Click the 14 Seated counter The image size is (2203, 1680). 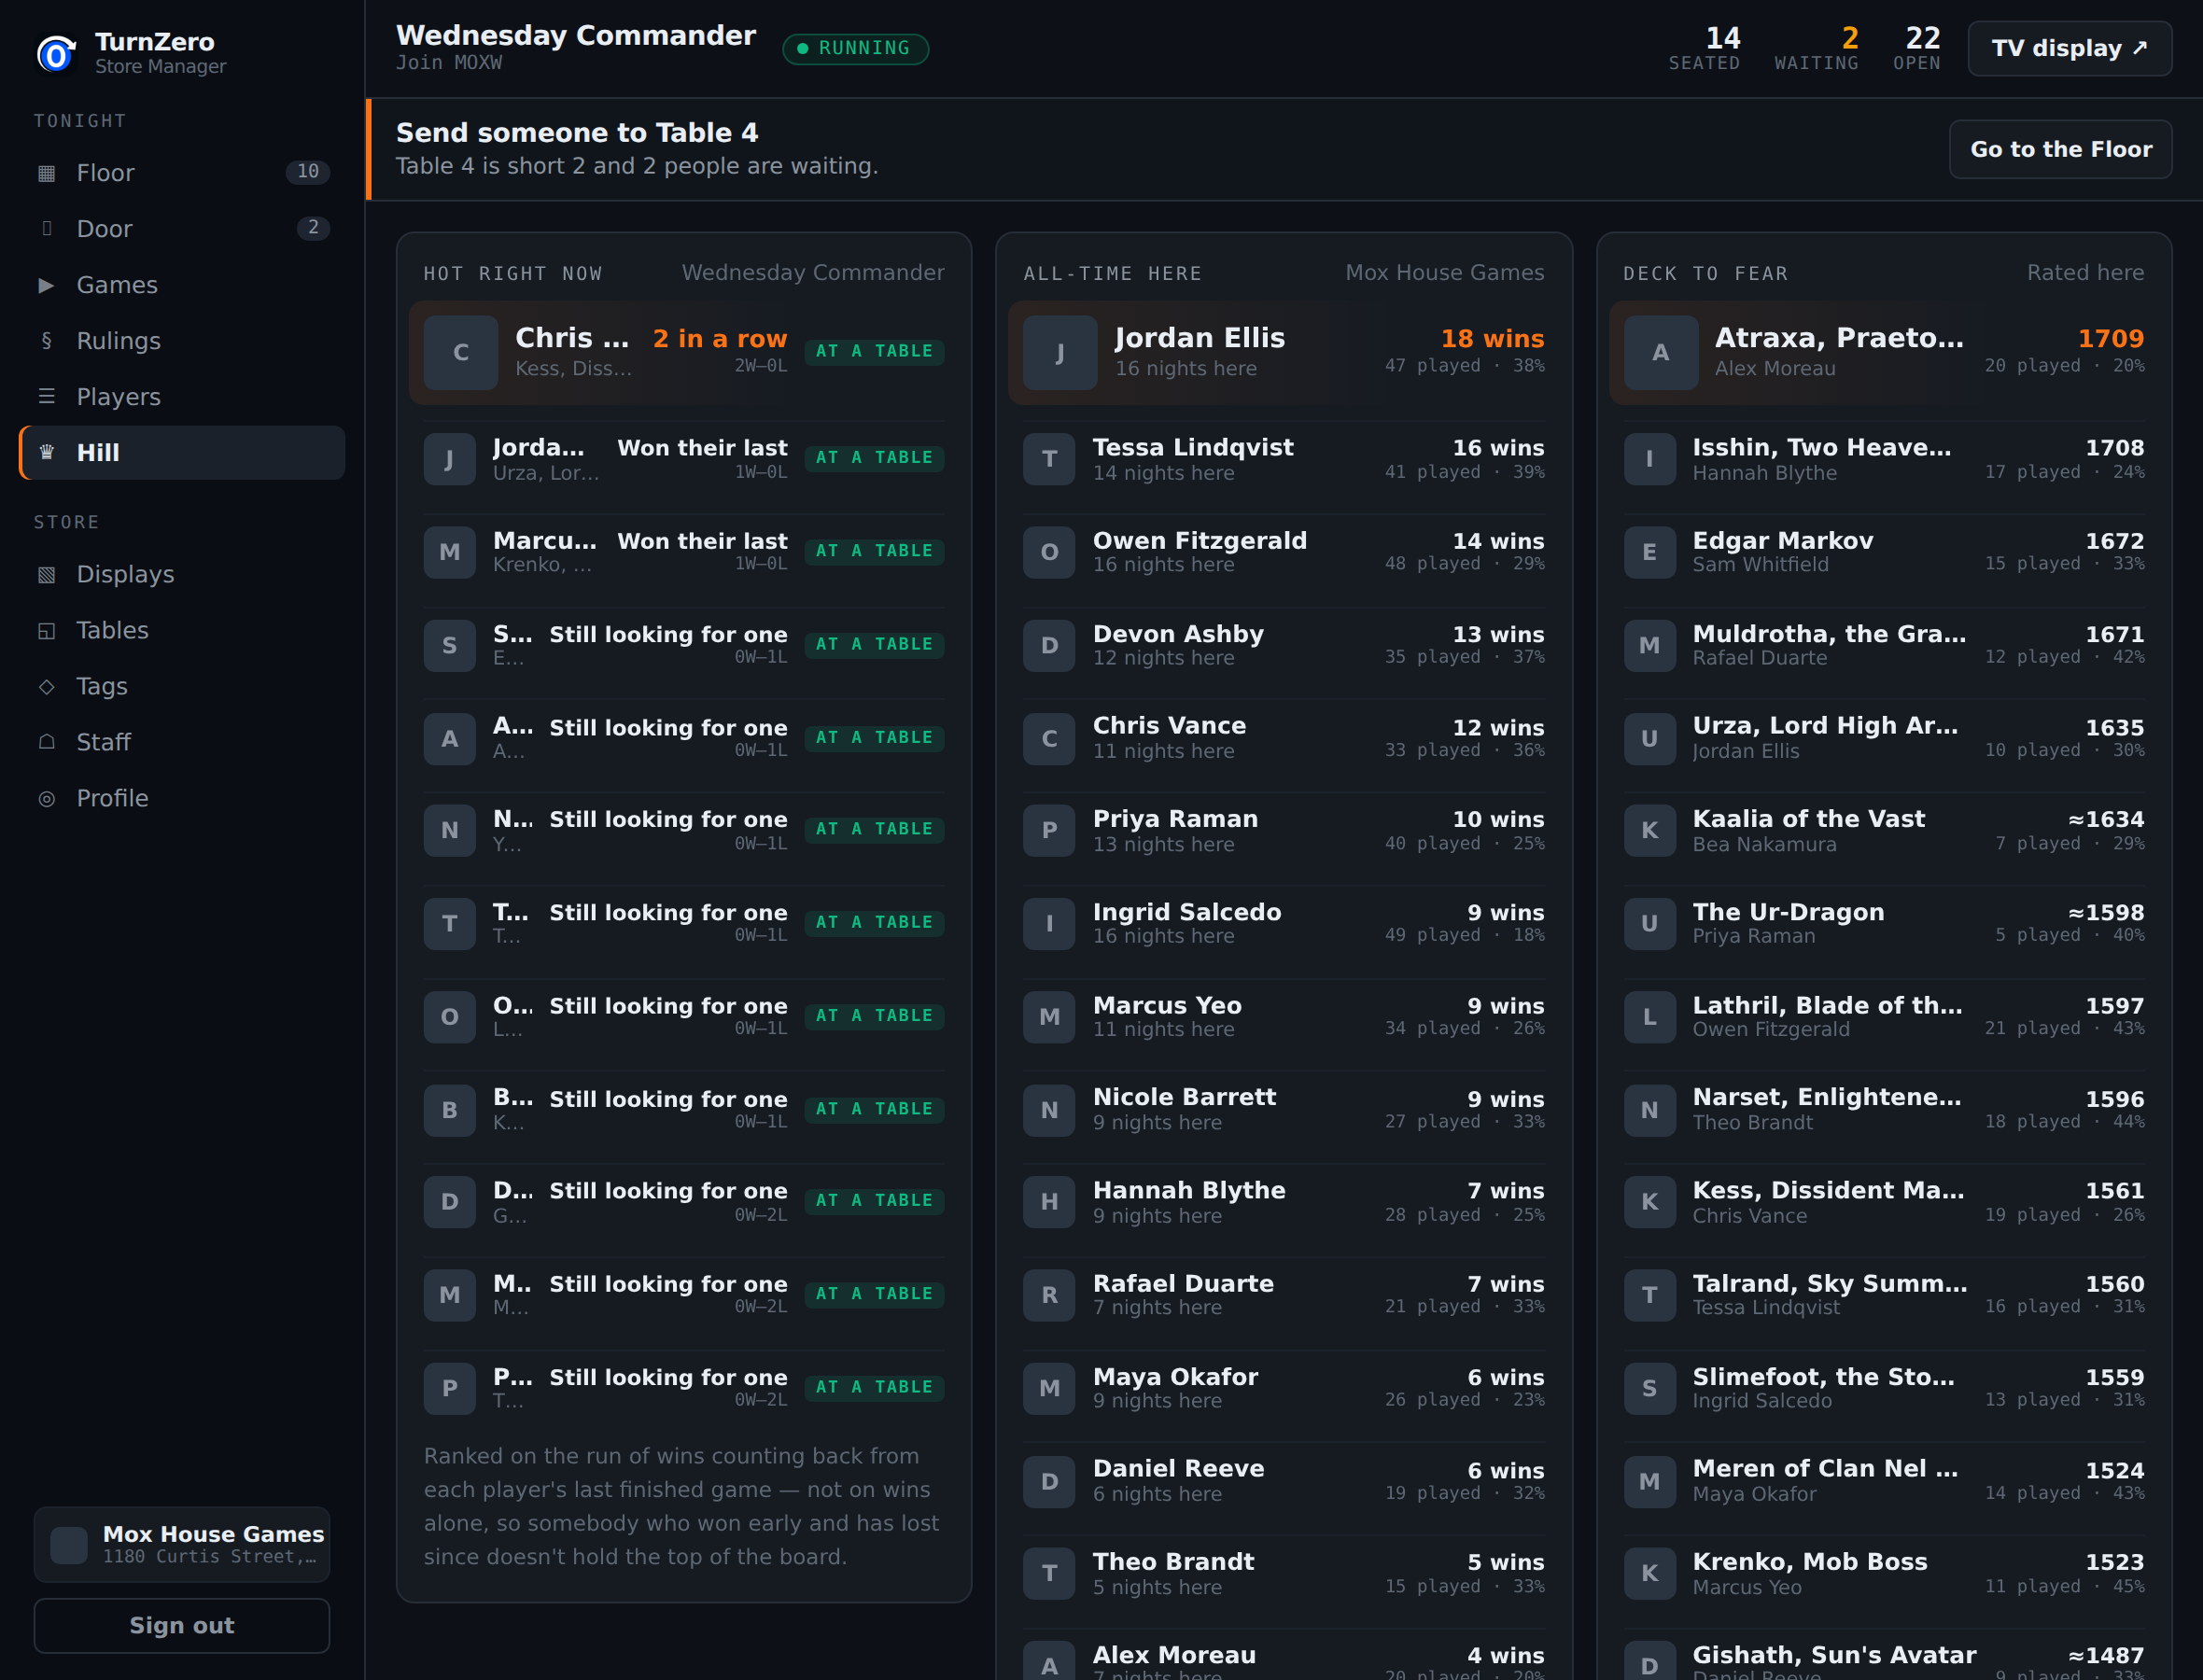[1704, 49]
